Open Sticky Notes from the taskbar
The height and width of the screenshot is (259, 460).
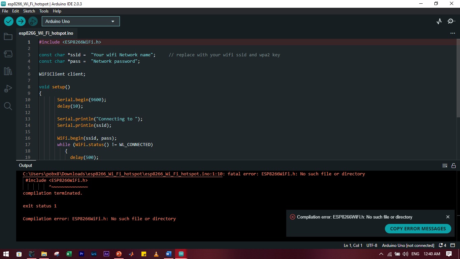[144, 254]
